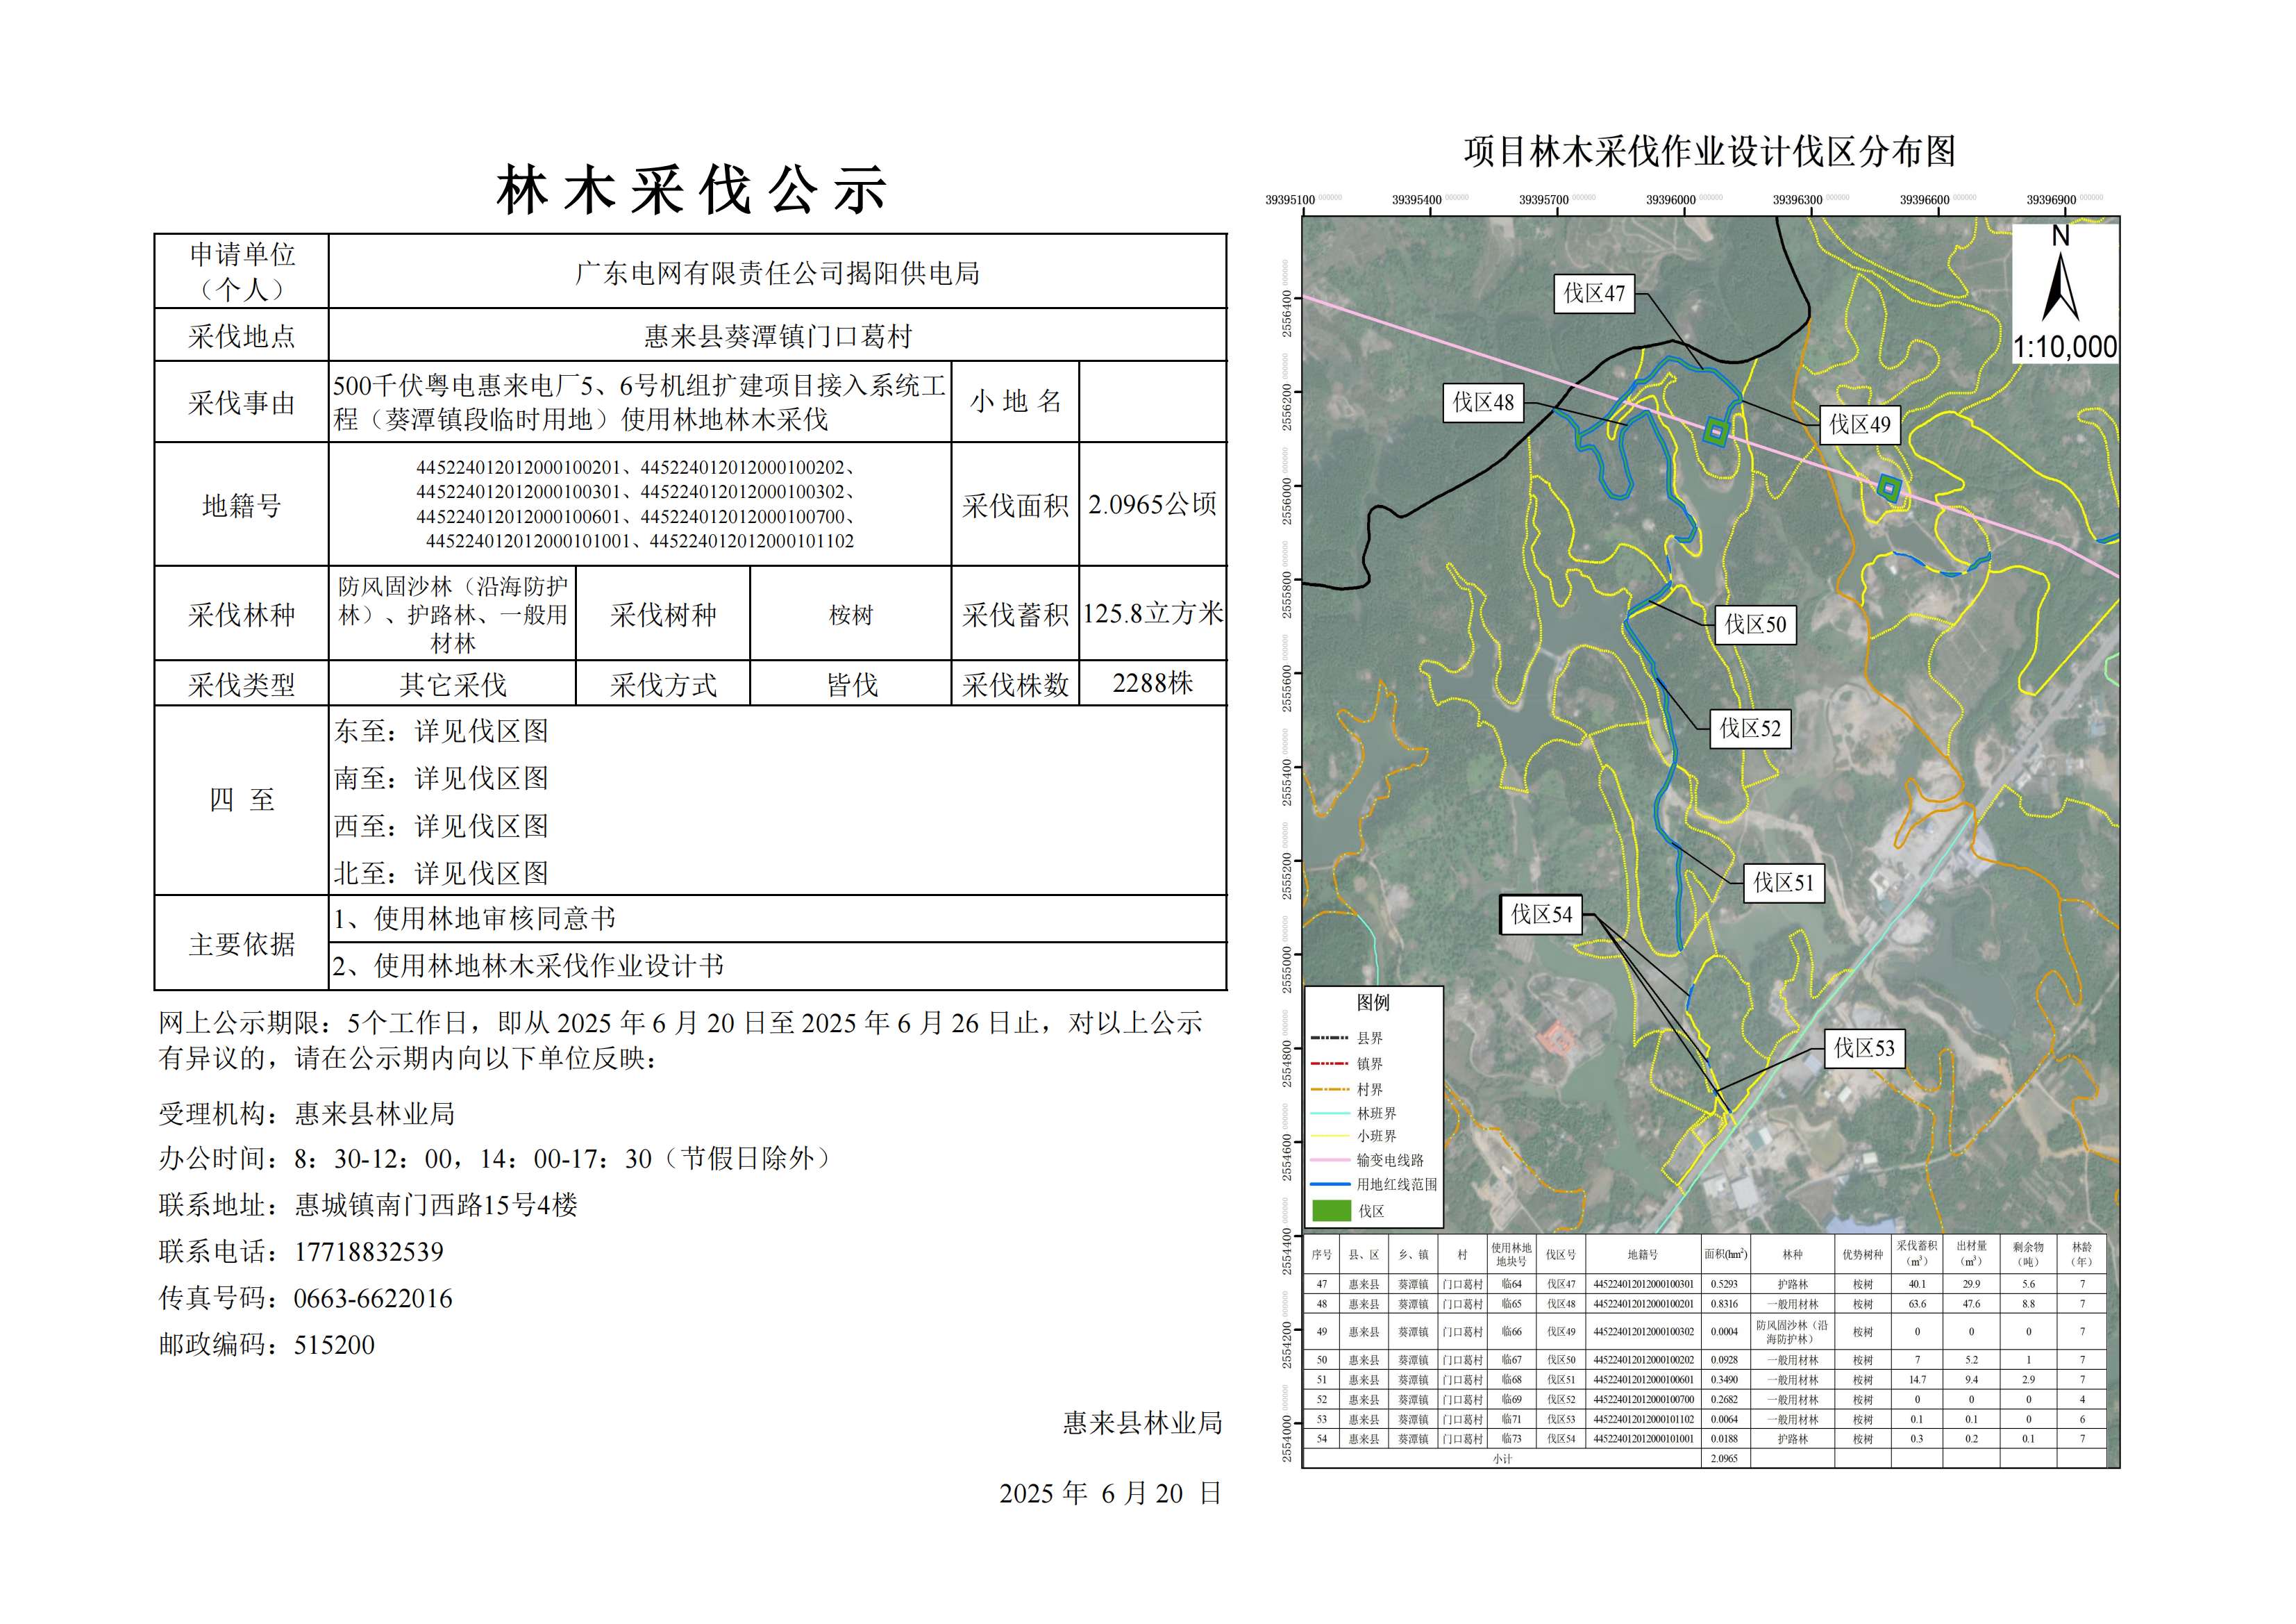The width and height of the screenshot is (2296, 1624).
Task: Click 受理机构：惠来县林业局 line
Action: [x=307, y=1113]
